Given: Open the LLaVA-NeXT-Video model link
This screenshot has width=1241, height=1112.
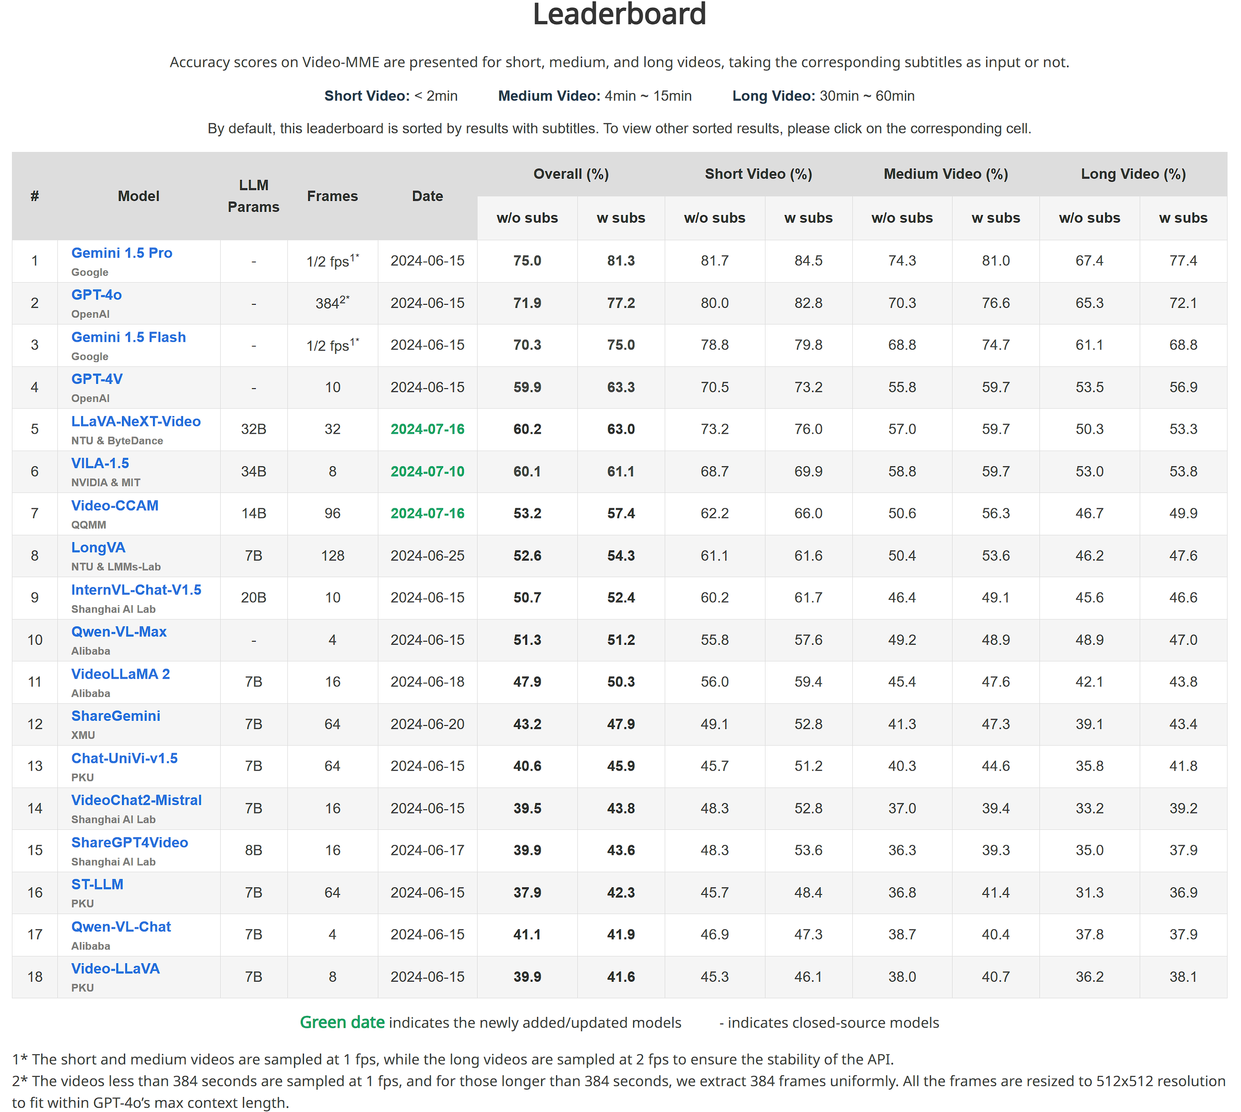Looking at the screenshot, I should pos(135,422).
